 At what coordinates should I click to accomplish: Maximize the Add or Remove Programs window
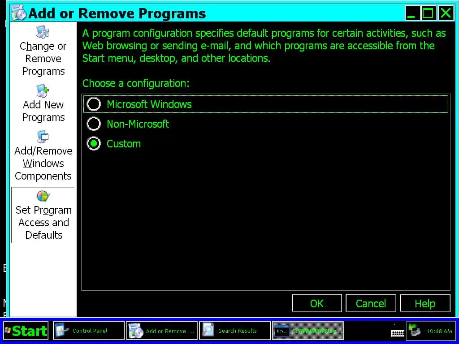click(428, 13)
